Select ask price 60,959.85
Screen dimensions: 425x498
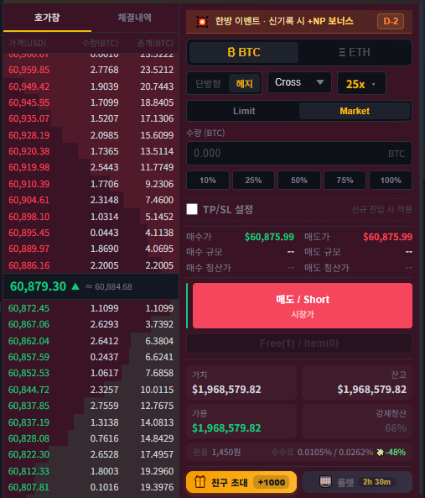pos(29,70)
